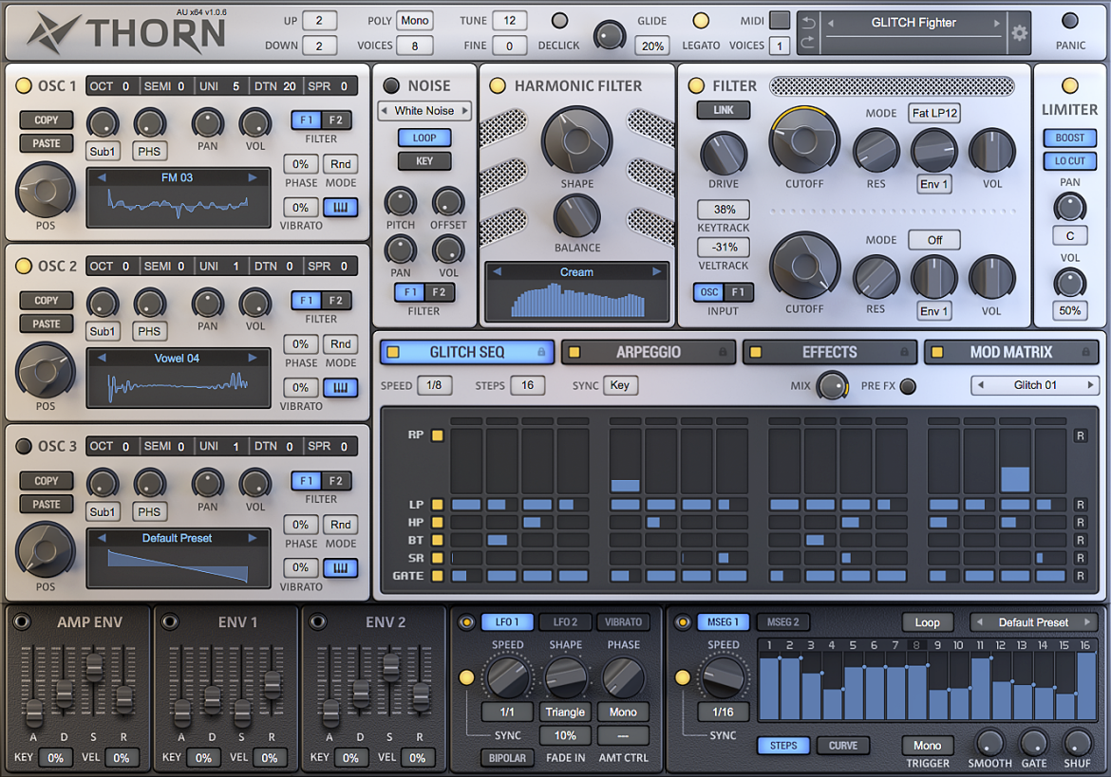Viewport: 1111px width, 777px height.
Task: Open the MSEG 2 tab
Action: (783, 622)
